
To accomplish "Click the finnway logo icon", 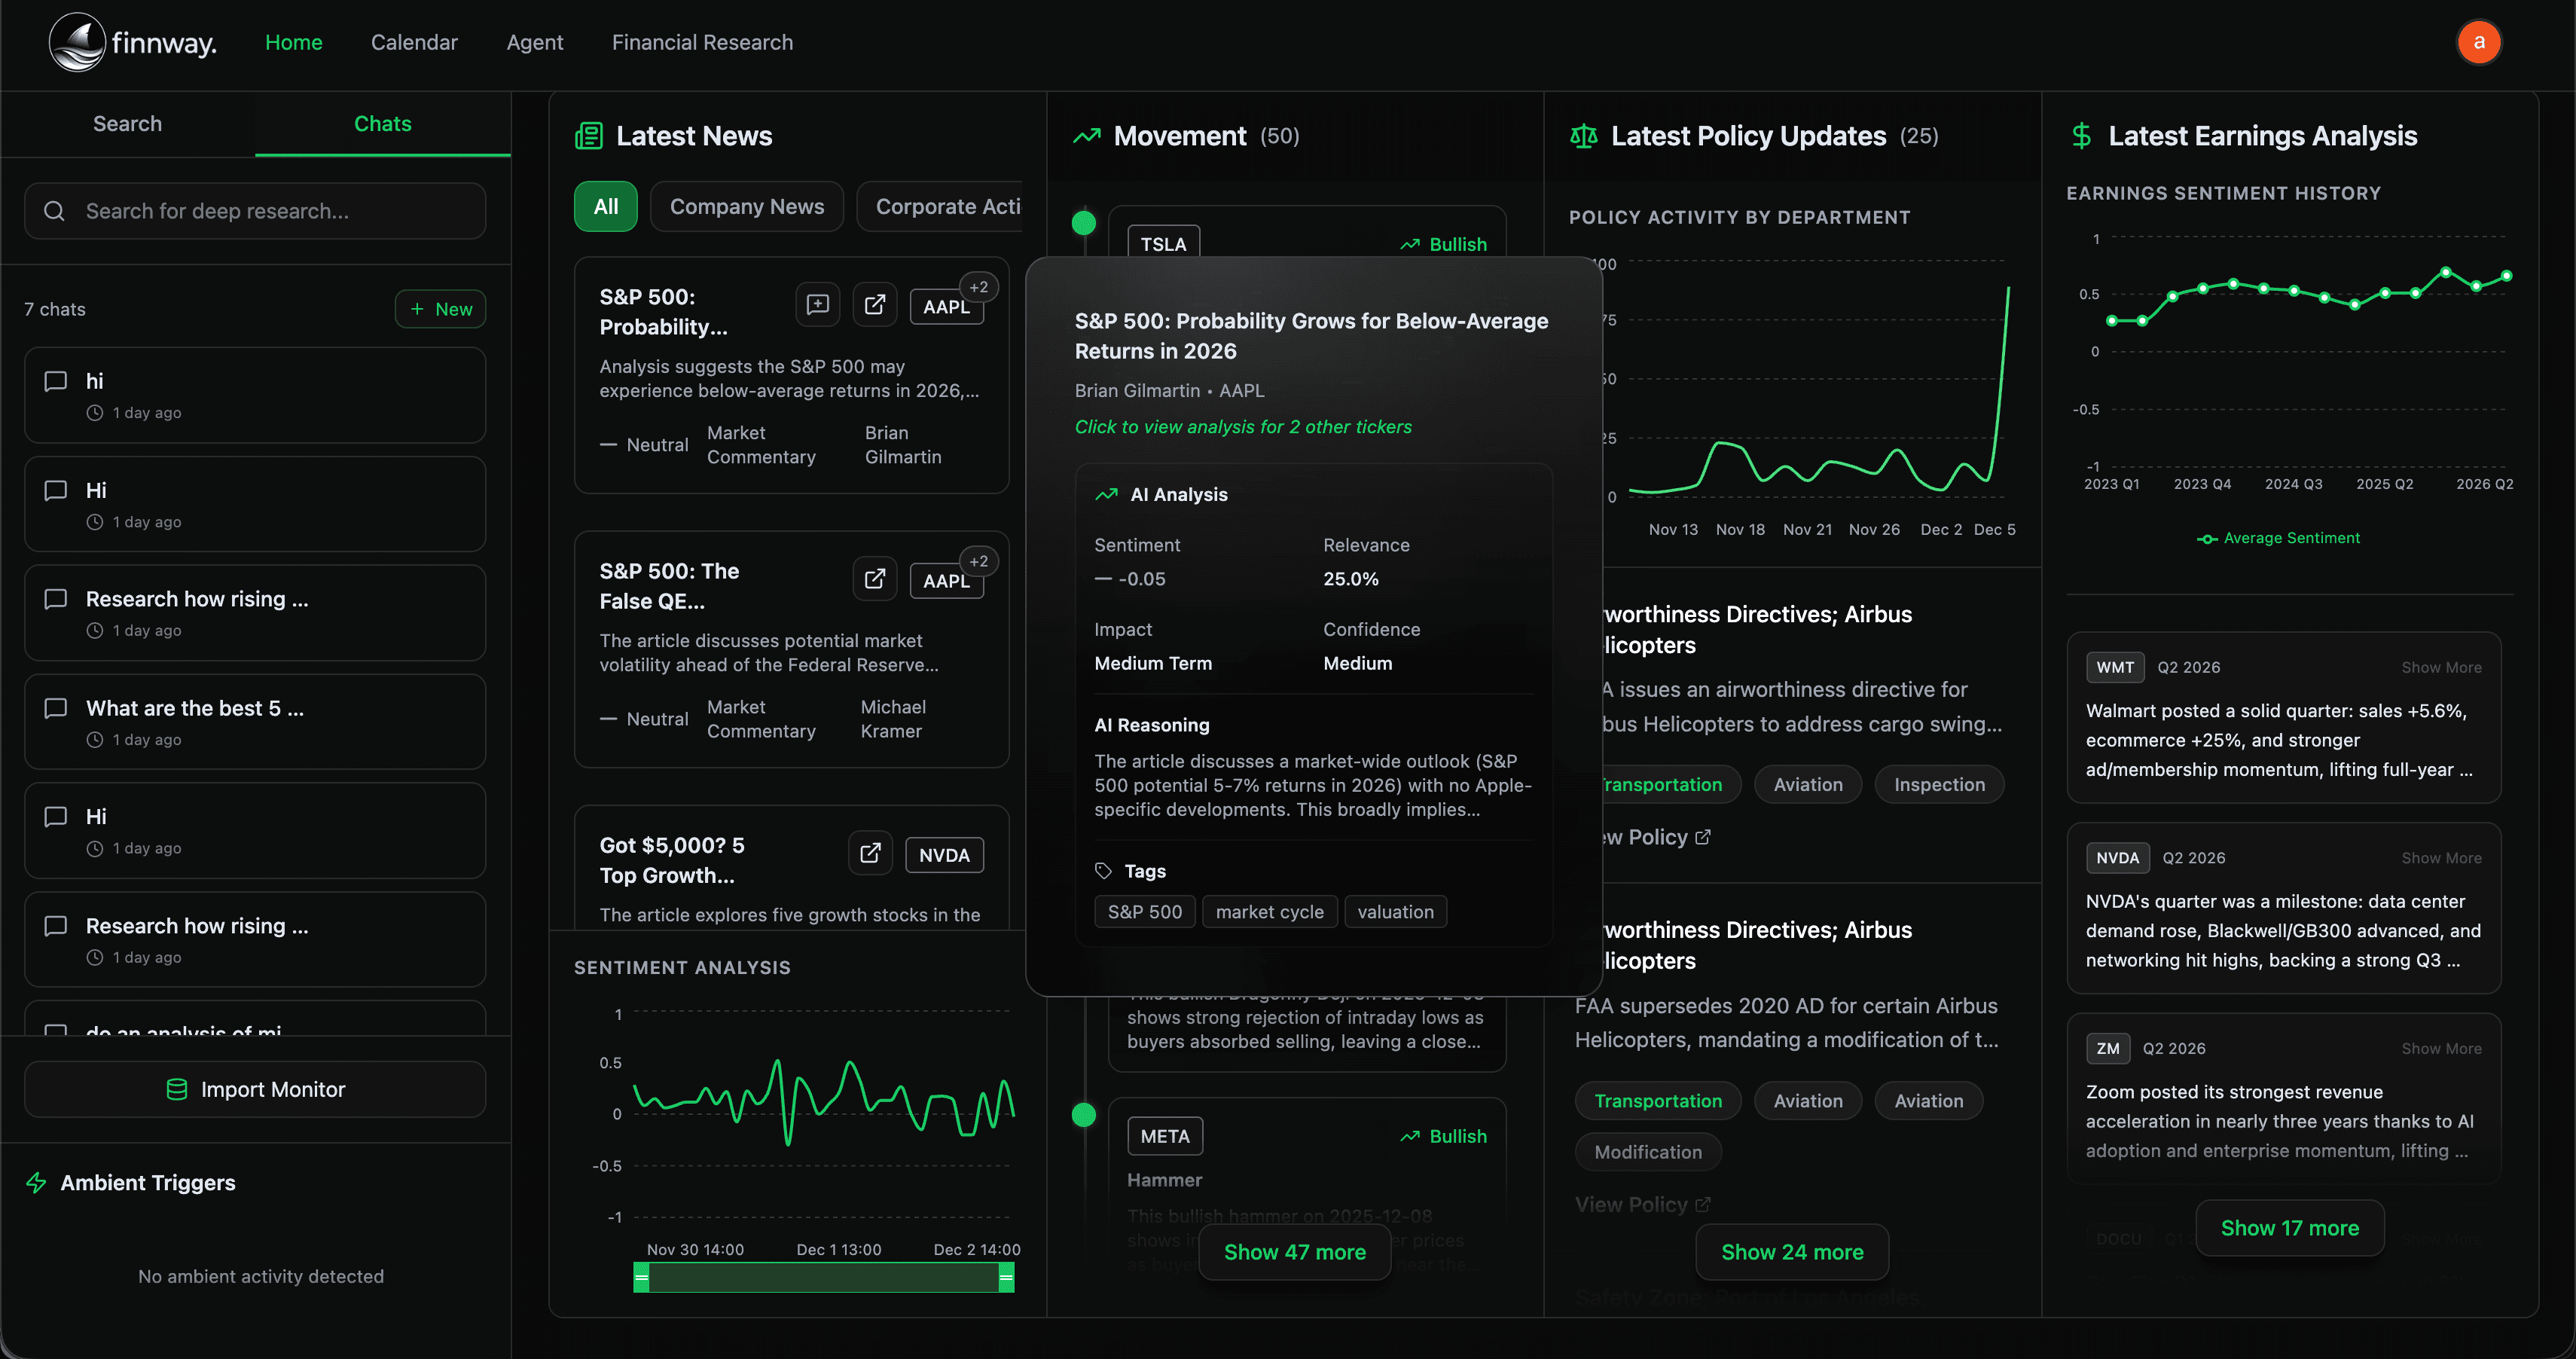I will click(x=77, y=42).
